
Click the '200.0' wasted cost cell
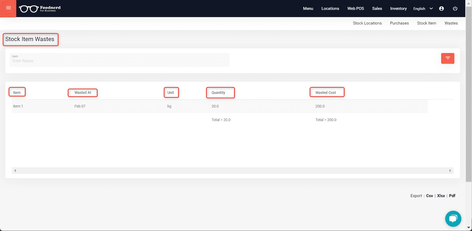tap(320, 106)
